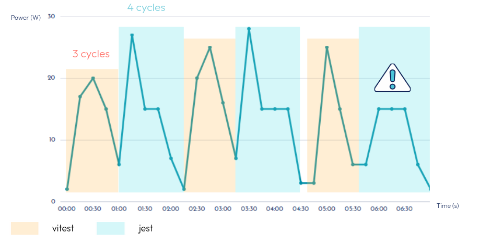Click the 20 W data point at 00:30

[x=93, y=78]
